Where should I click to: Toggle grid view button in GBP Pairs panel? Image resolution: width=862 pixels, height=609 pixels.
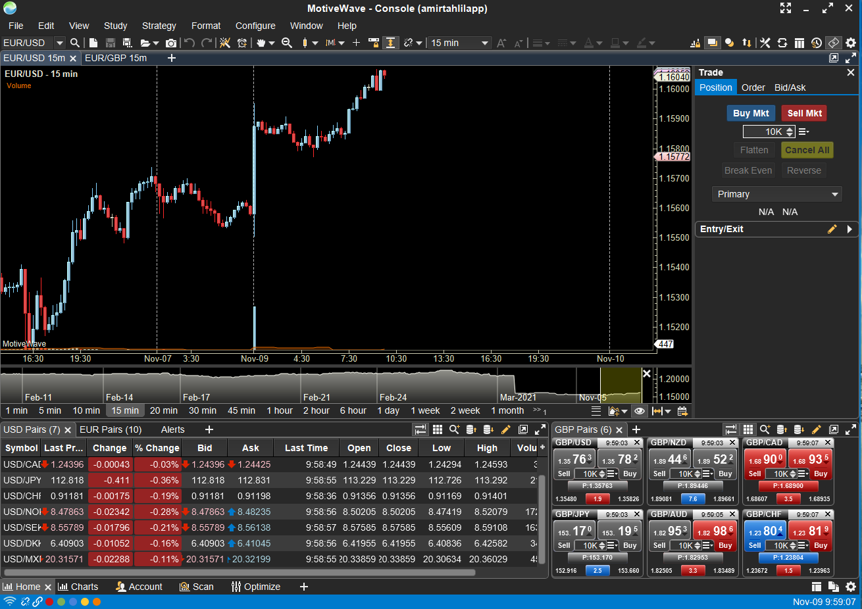click(x=748, y=429)
